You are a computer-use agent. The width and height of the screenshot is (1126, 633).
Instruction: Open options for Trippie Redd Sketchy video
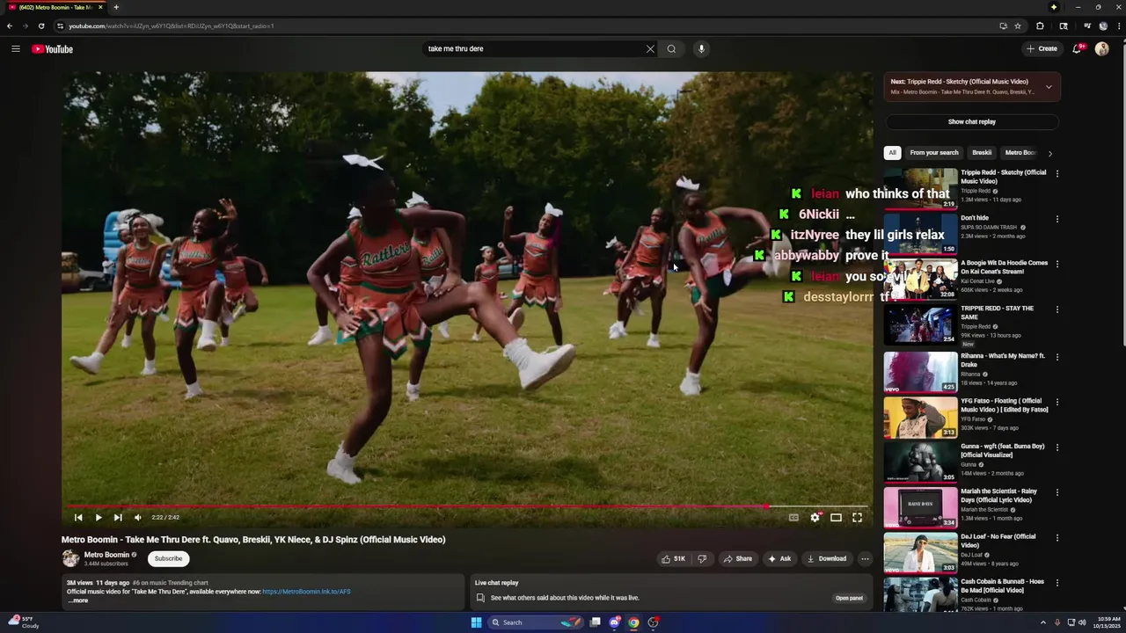(x=1057, y=174)
